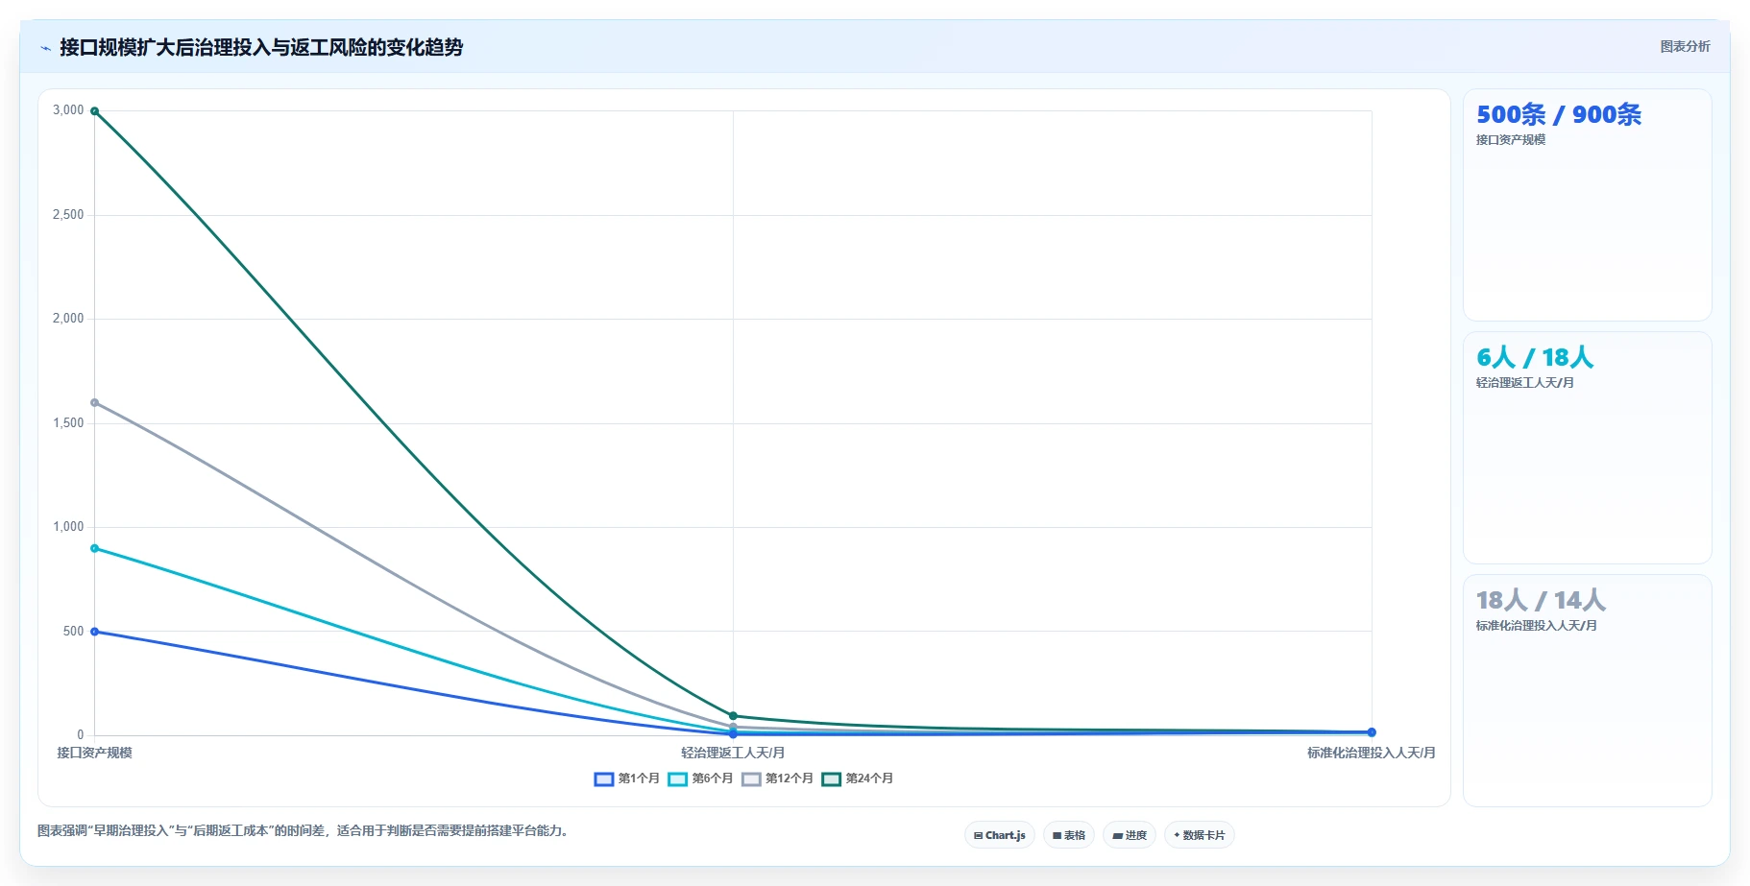Click the 3,000 y-axis tick label
1750x886 pixels.
(x=68, y=110)
